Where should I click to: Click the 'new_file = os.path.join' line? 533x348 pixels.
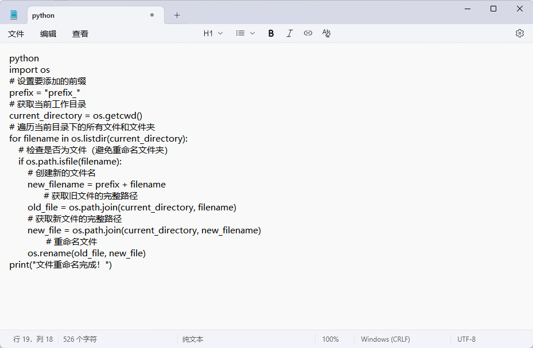click(144, 230)
